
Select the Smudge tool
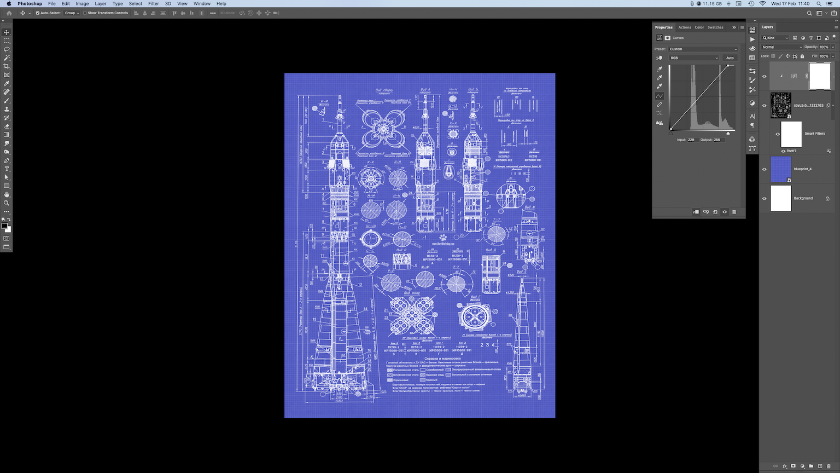coord(7,143)
